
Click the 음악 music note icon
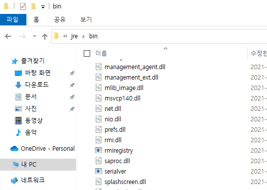click(18, 132)
